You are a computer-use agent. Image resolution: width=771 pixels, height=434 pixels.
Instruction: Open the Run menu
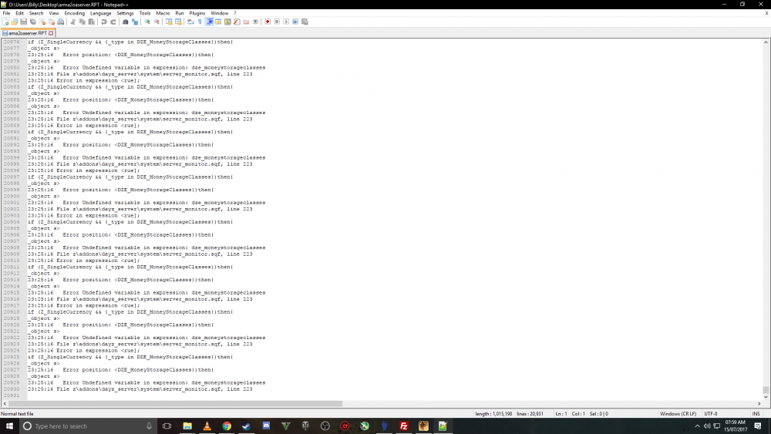click(180, 13)
